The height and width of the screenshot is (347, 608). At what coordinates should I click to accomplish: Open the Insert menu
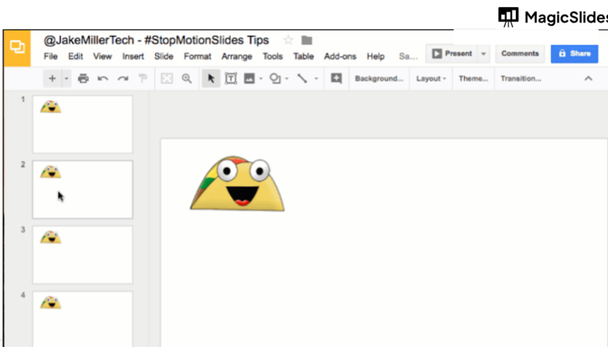click(x=133, y=56)
